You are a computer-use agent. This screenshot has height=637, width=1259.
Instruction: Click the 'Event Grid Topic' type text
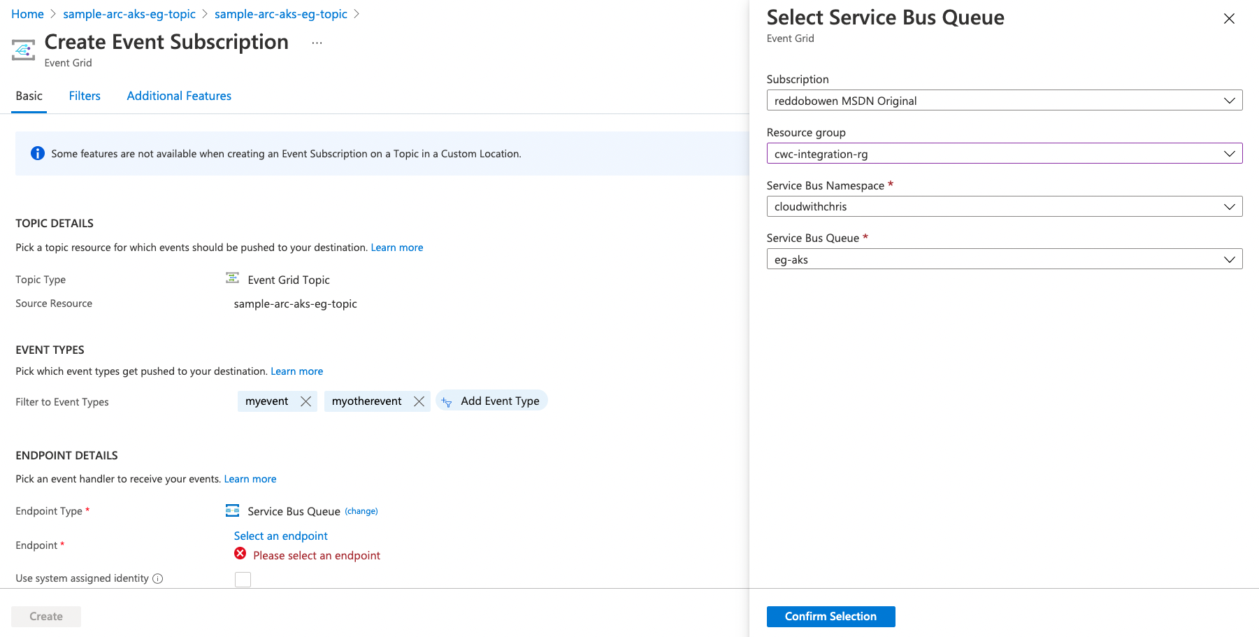[x=289, y=280]
